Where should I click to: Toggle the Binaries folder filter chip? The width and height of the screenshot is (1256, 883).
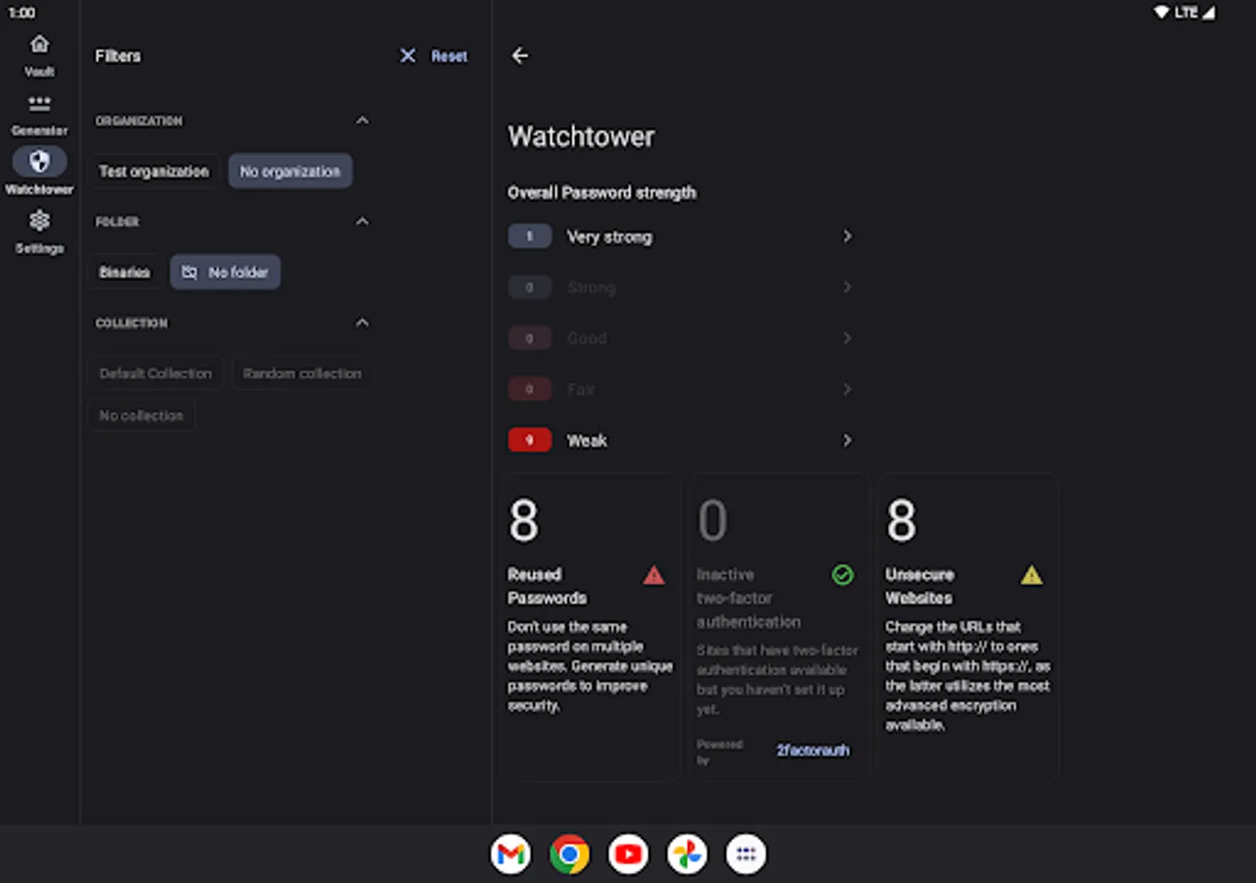click(x=125, y=273)
